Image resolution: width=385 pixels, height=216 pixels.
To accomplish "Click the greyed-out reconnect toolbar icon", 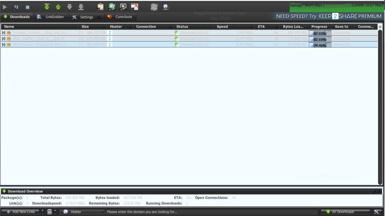I will click(x=154, y=7).
